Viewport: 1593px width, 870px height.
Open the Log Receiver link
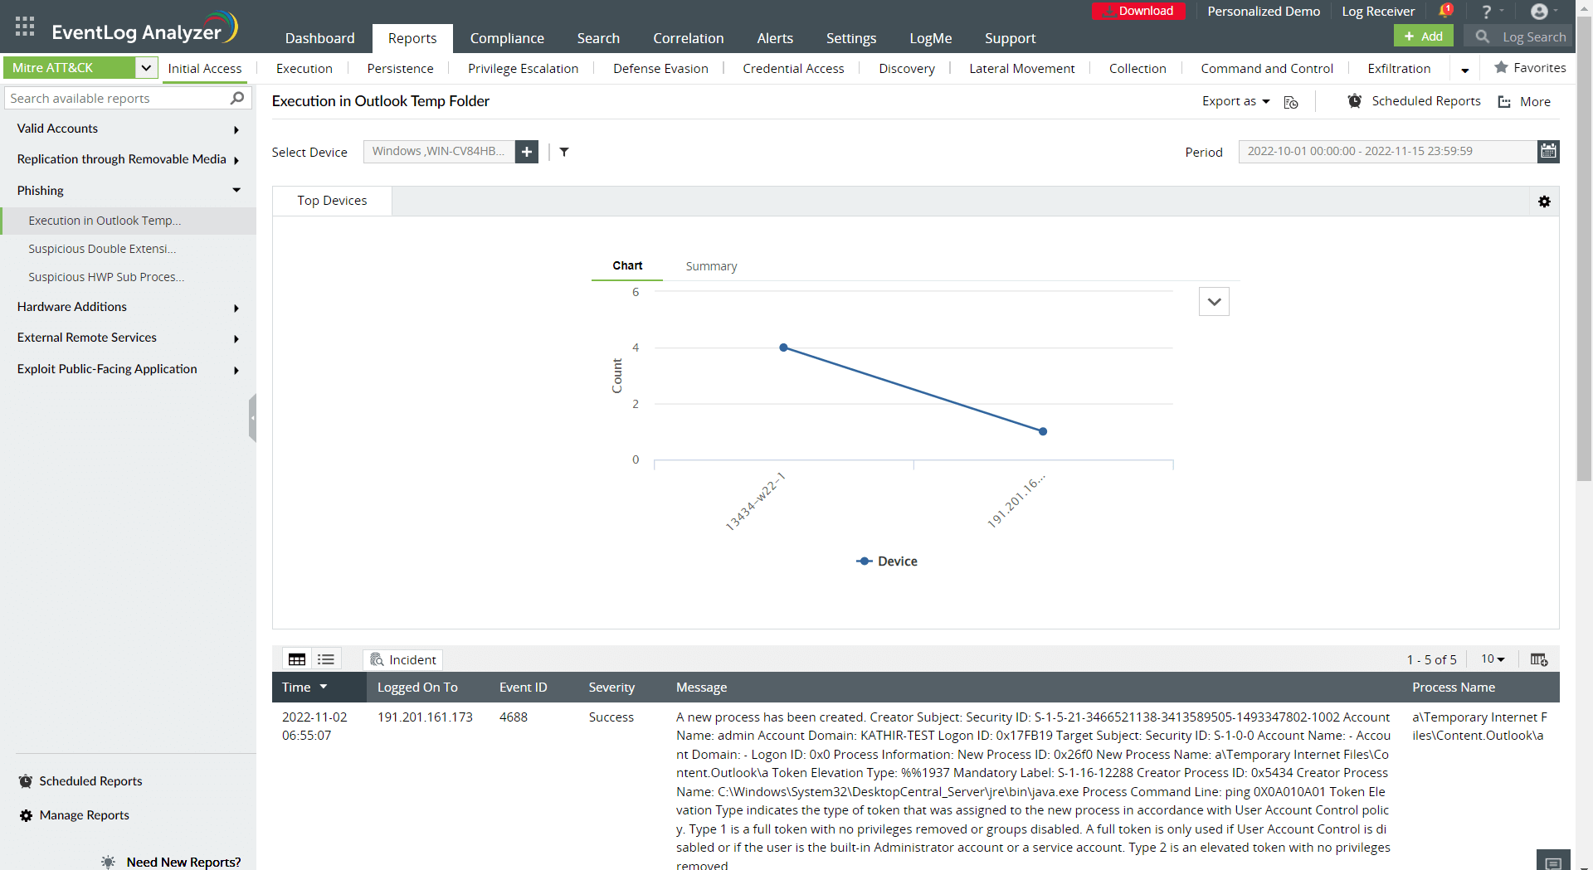pyautogui.click(x=1378, y=12)
